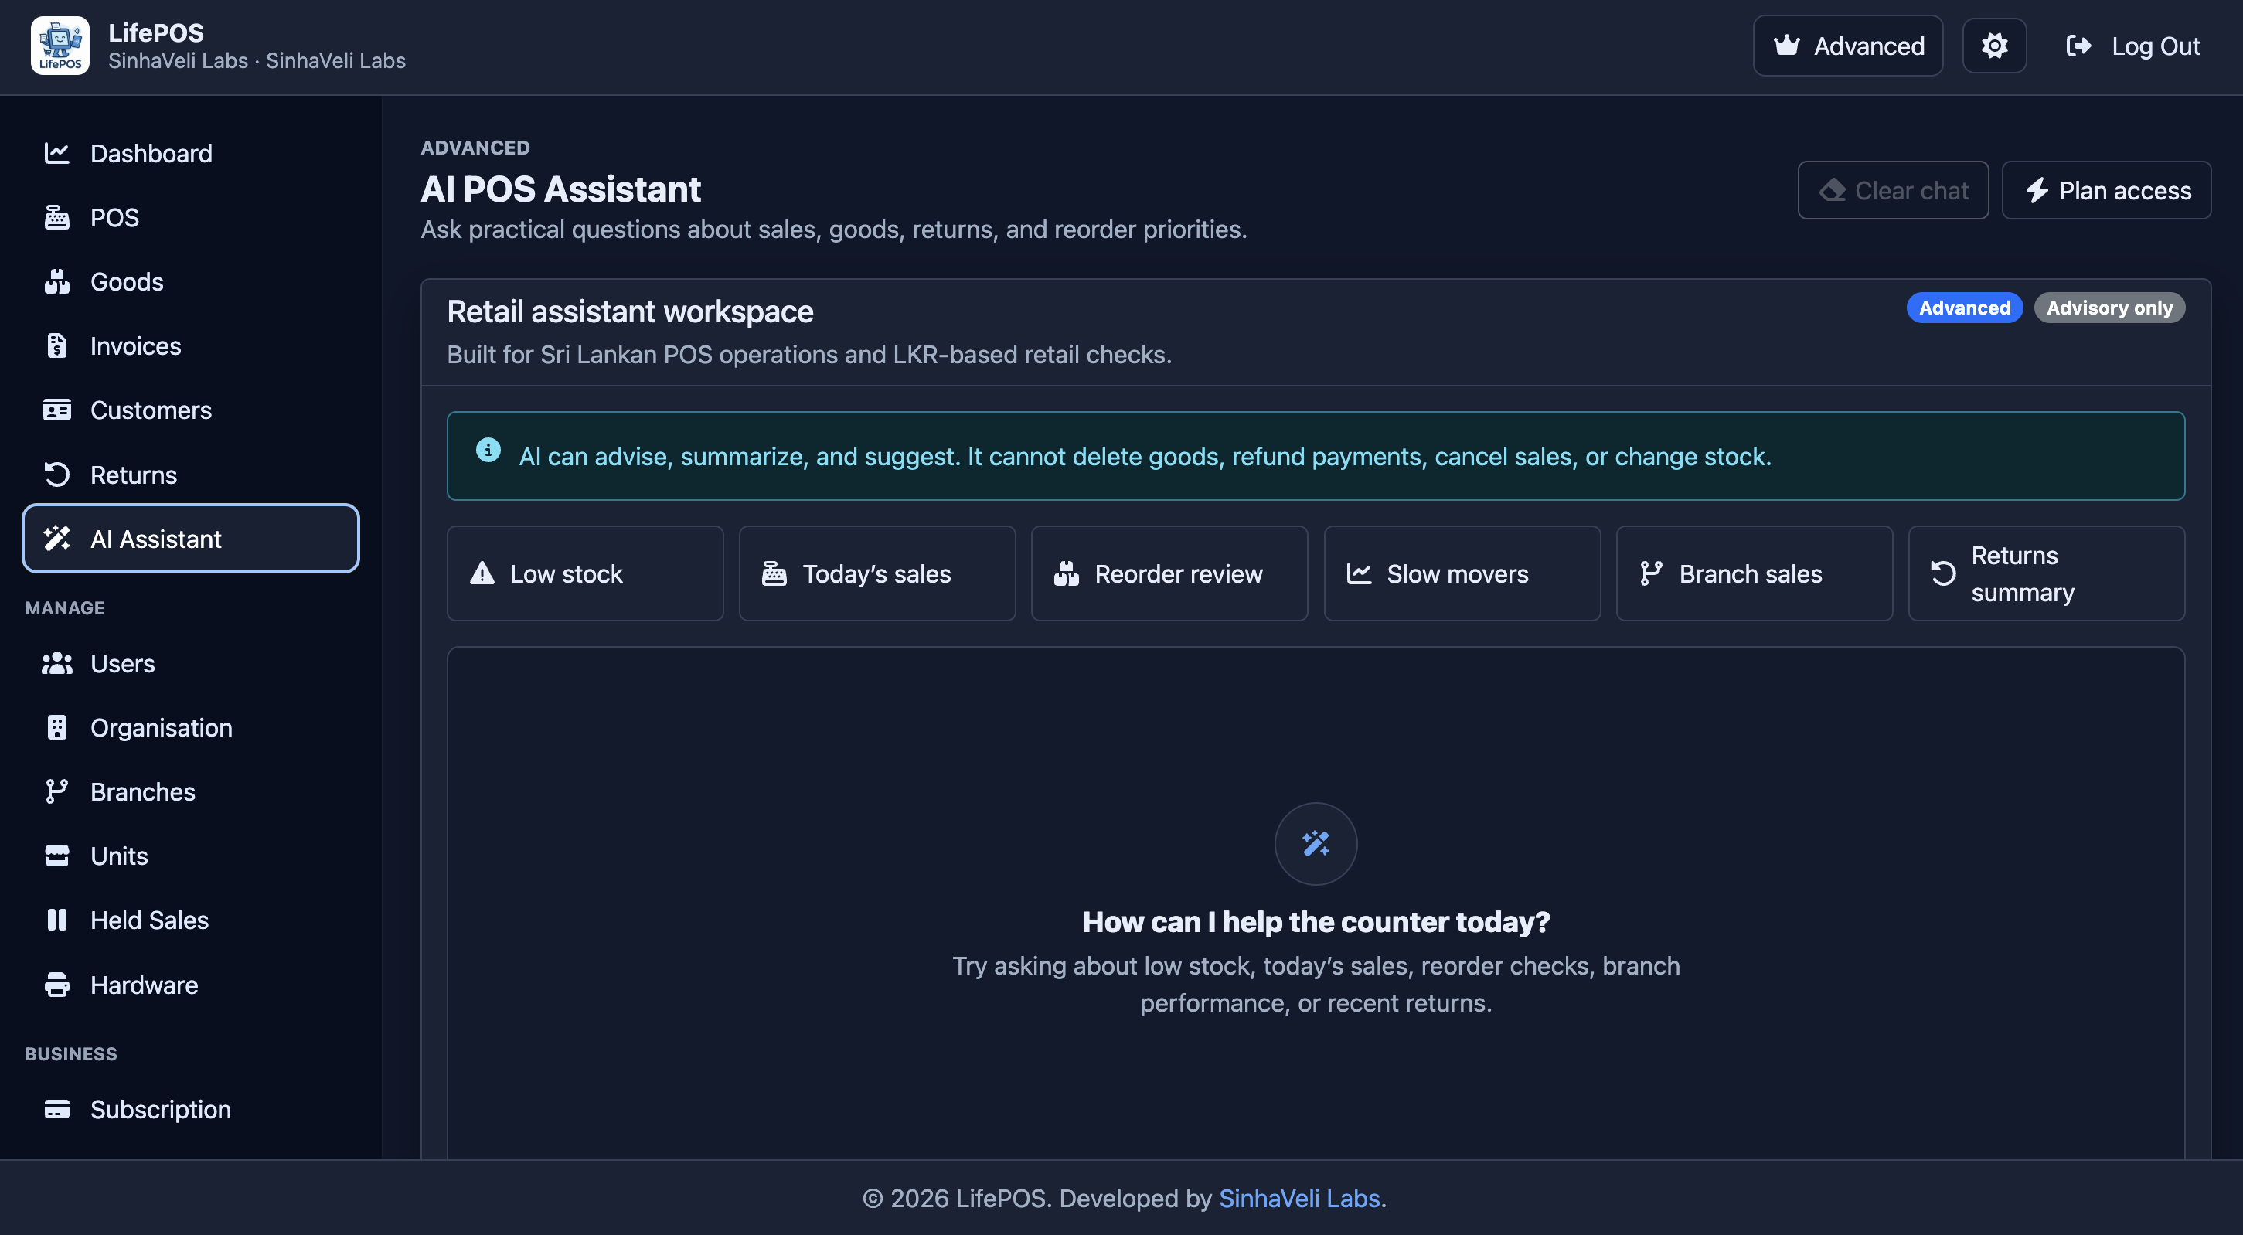Image resolution: width=2243 pixels, height=1235 pixels.
Task: Click the branch icon on Branch sales
Action: (x=1651, y=573)
